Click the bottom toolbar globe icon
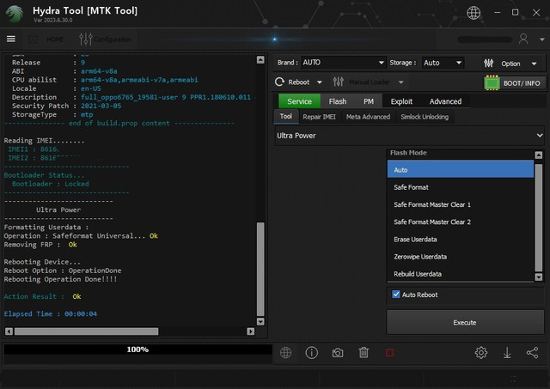550x389 pixels. (x=286, y=353)
